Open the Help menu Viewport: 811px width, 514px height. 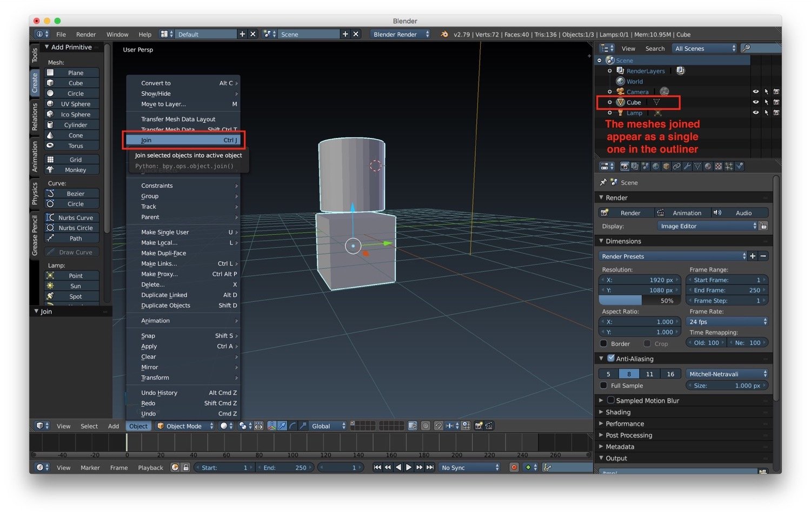point(145,34)
